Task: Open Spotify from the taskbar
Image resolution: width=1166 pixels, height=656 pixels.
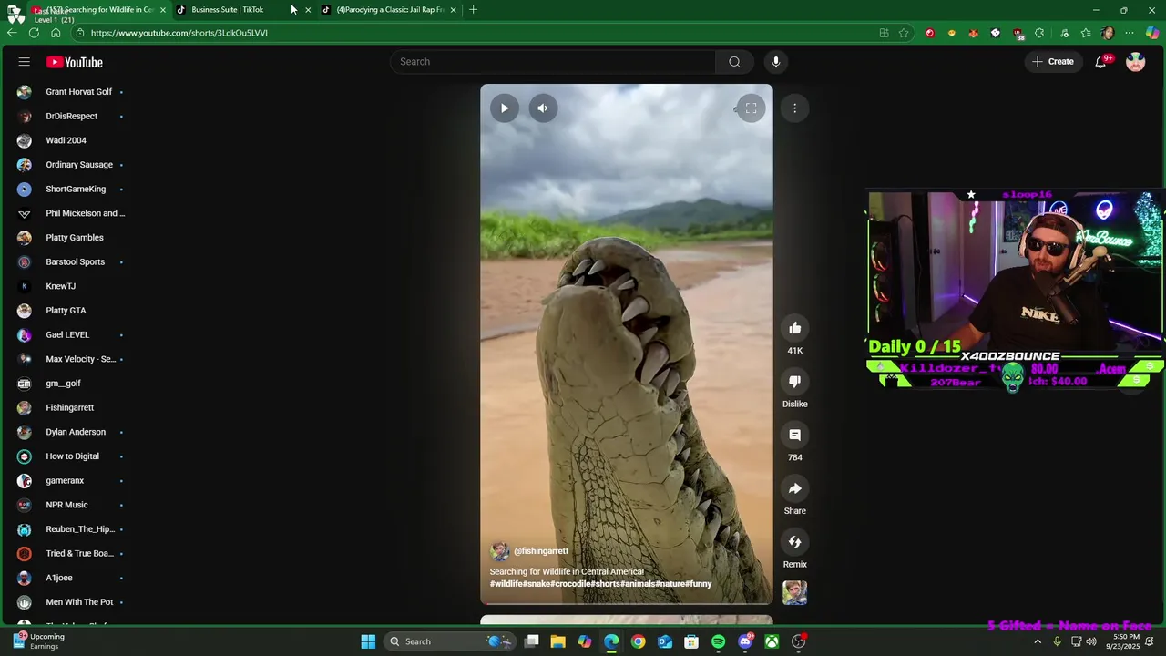Action: tap(719, 641)
